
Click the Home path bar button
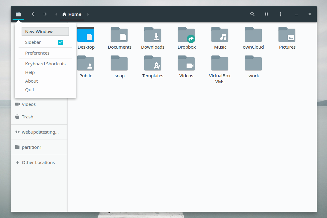click(x=72, y=14)
